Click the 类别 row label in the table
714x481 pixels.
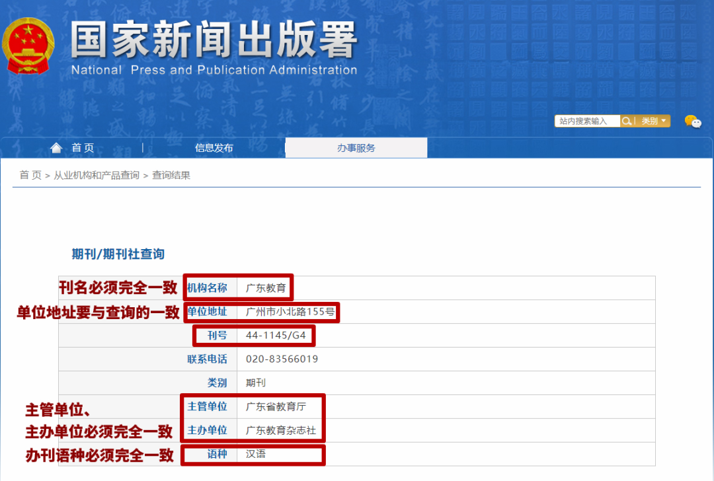218,383
